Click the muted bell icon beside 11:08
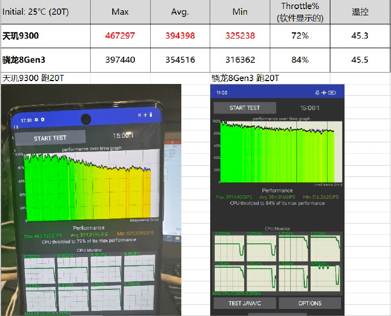This screenshot has height=316, width=391. 316,92
